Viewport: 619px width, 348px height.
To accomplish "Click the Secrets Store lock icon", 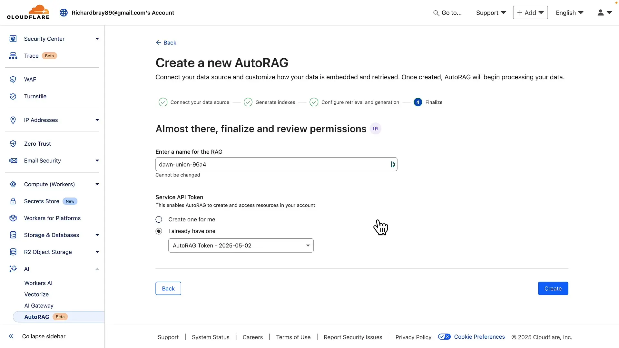I will [13, 201].
